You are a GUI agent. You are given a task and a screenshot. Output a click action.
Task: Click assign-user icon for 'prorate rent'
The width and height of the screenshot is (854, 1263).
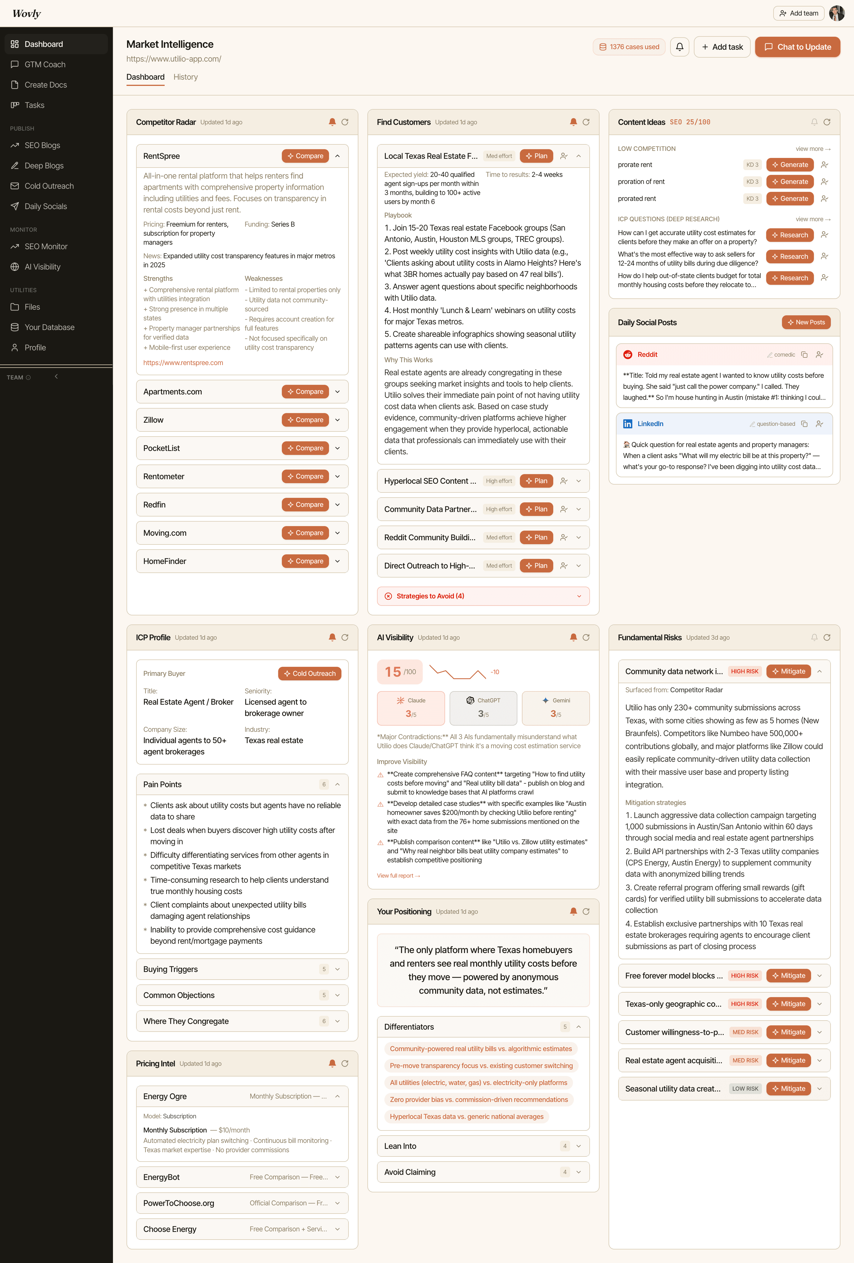[825, 165]
